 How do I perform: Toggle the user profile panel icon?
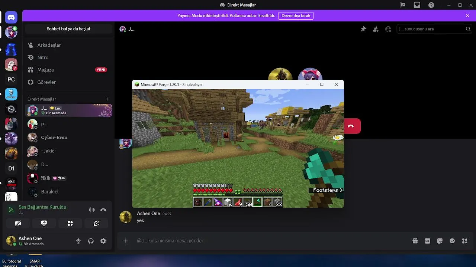tap(388, 29)
